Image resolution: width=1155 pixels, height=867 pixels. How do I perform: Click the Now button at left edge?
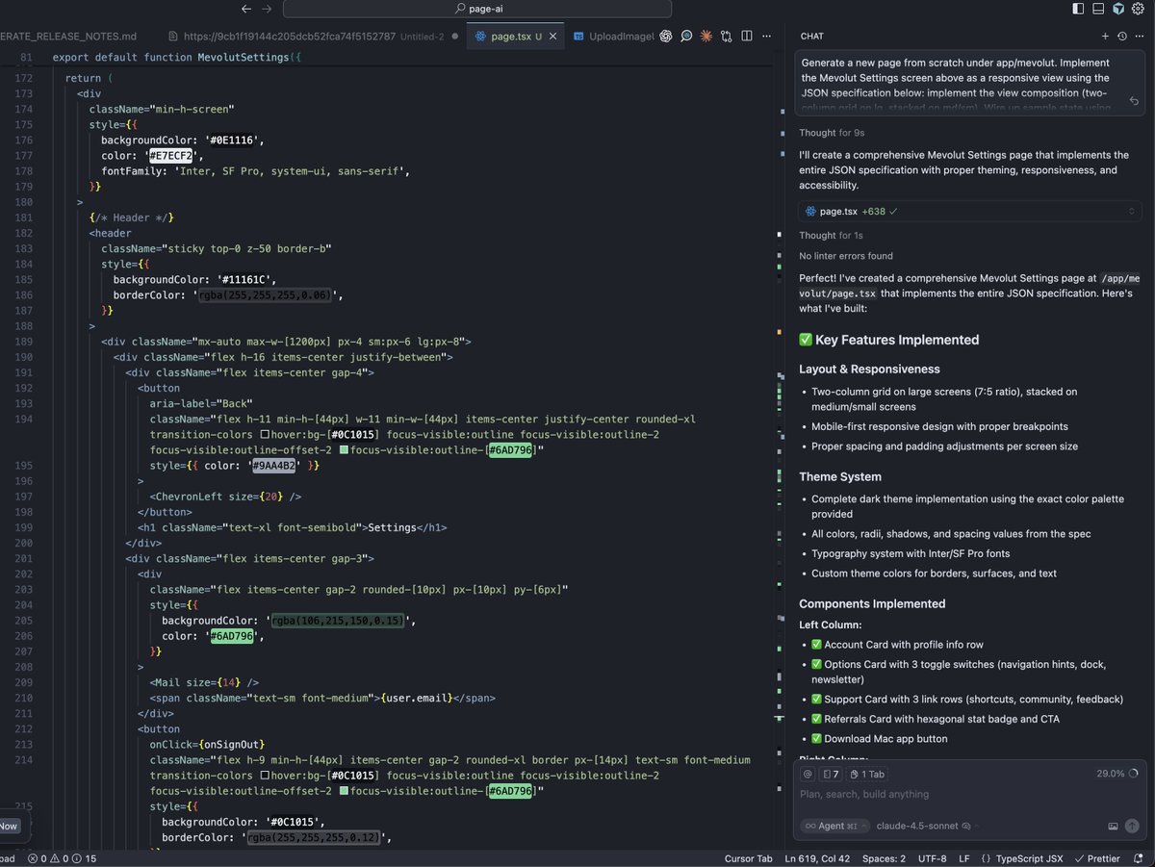[9, 826]
